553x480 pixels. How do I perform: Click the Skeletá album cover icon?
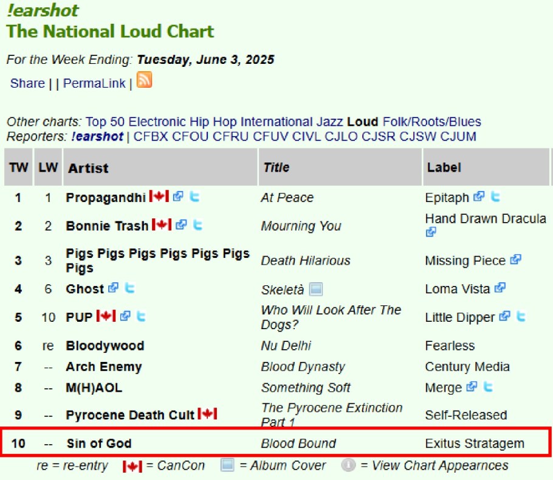pos(316,288)
